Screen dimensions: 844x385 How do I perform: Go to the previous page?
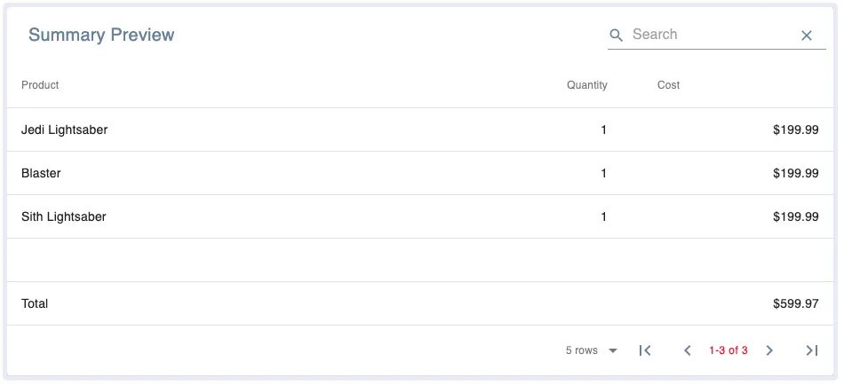(687, 350)
